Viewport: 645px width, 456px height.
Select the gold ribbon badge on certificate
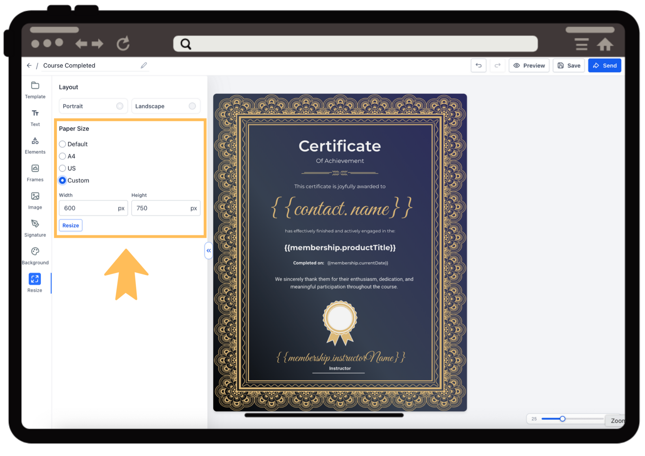coord(340,323)
